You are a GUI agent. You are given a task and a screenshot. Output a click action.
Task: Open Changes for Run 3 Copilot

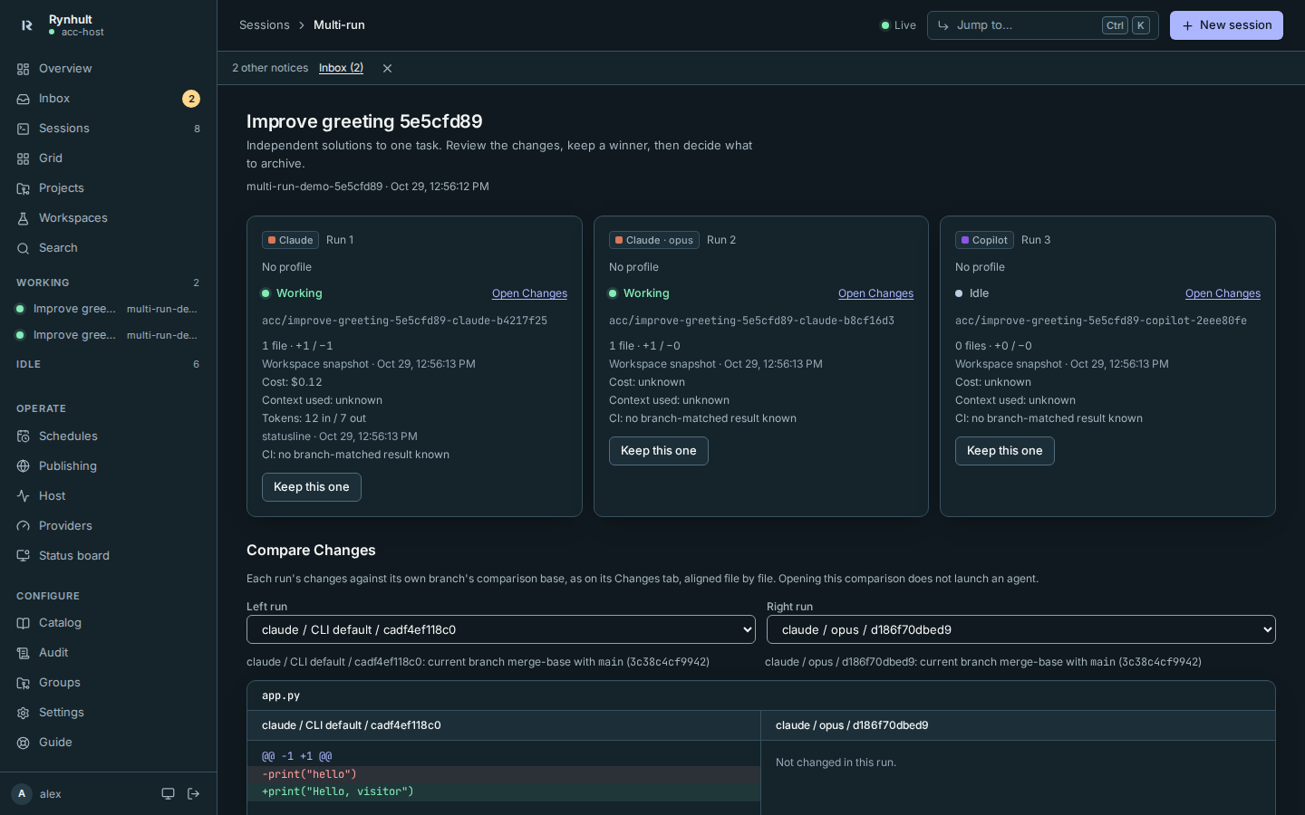1223,293
